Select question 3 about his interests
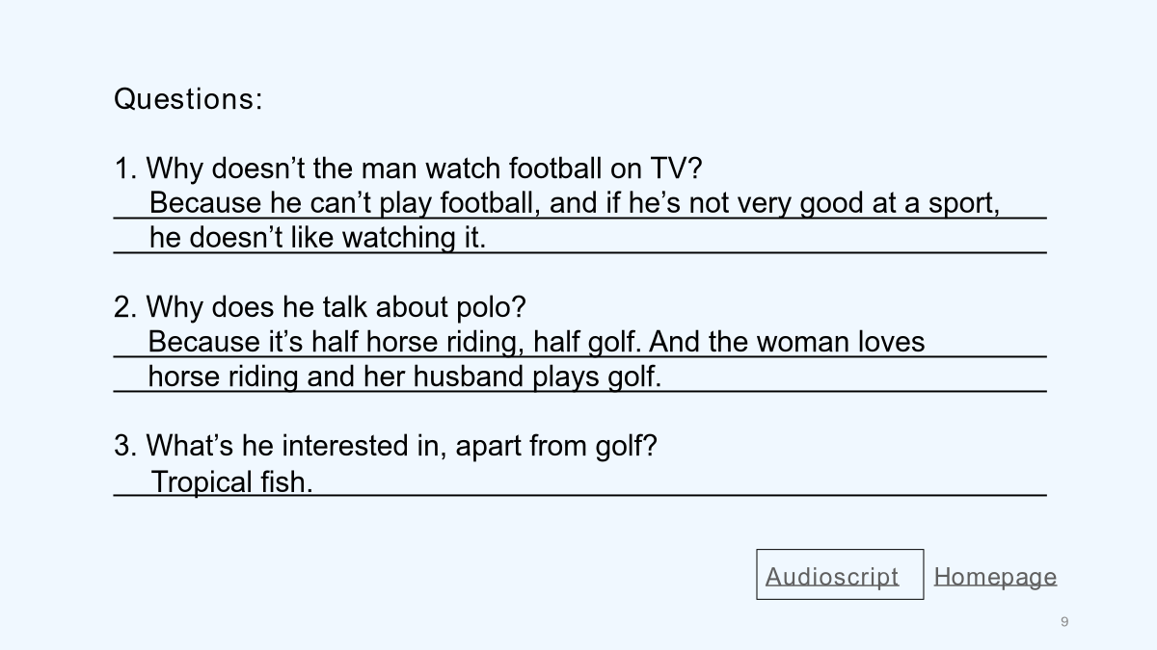1157x650 pixels. click(386, 446)
